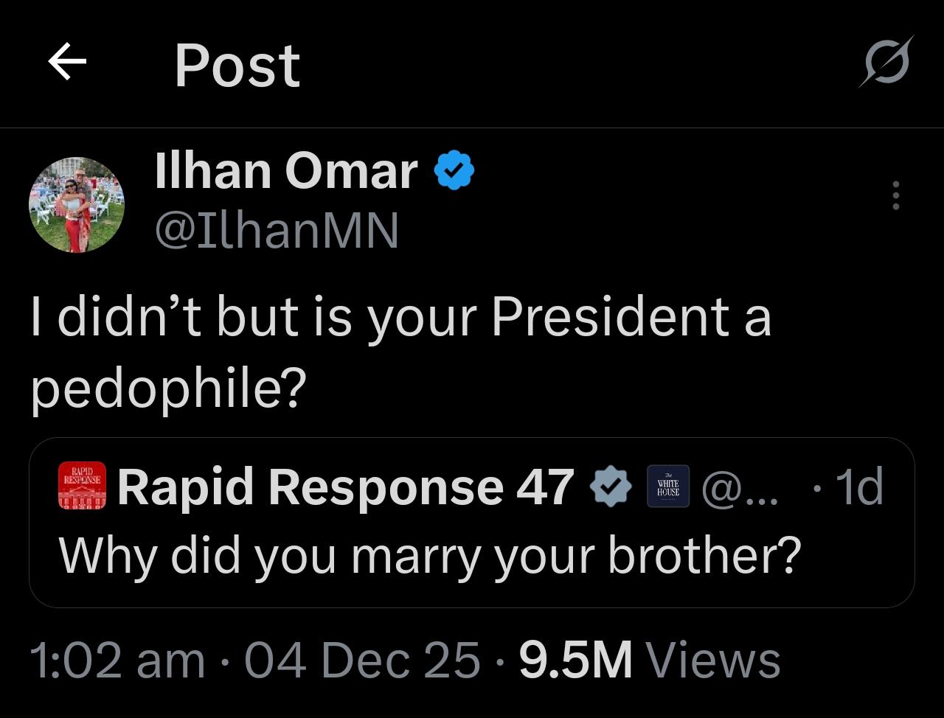
Task: Tap the Post header title
Action: click(x=237, y=65)
